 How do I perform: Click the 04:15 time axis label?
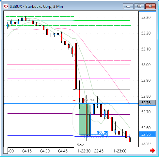[27, 151]
